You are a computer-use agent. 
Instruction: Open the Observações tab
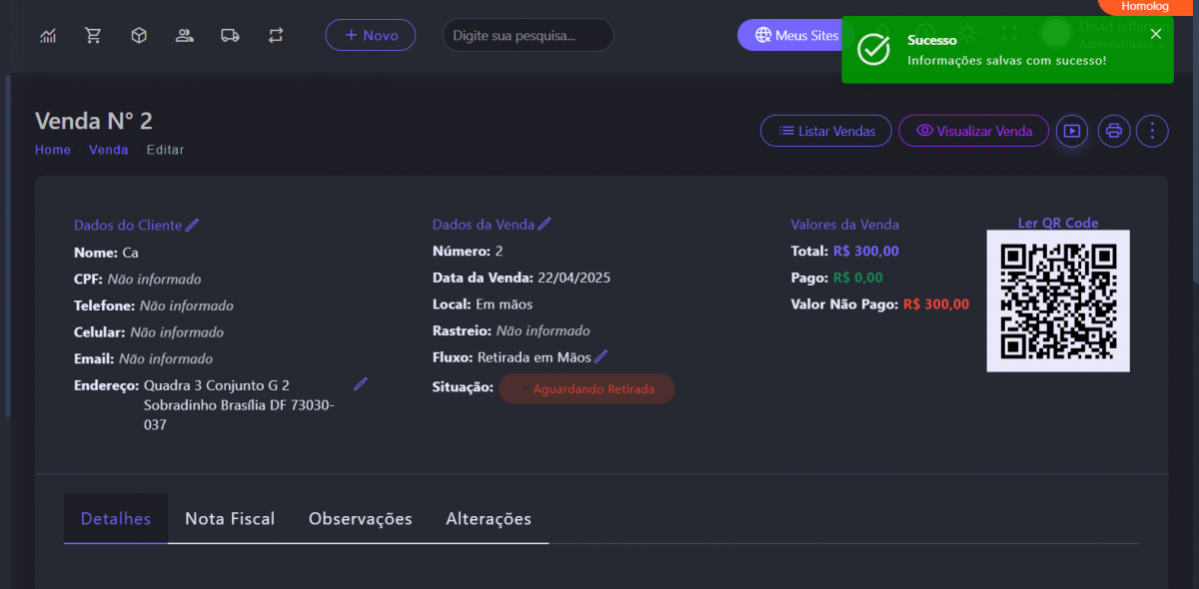pyautogui.click(x=360, y=519)
